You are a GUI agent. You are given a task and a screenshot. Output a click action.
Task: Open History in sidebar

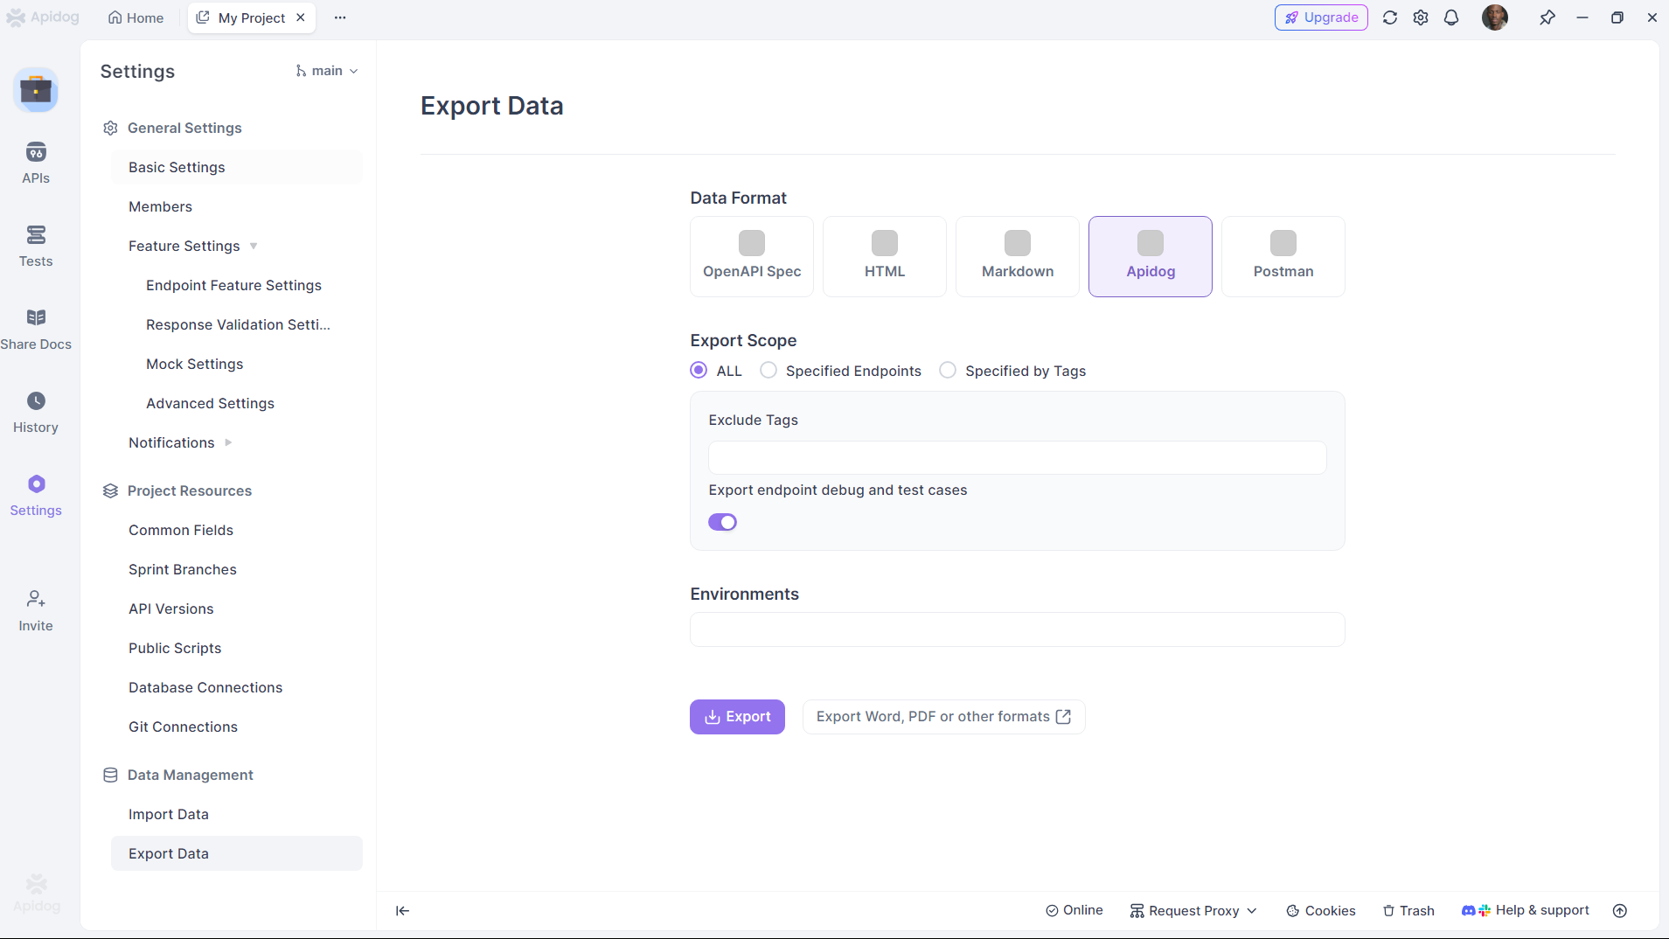pyautogui.click(x=36, y=412)
